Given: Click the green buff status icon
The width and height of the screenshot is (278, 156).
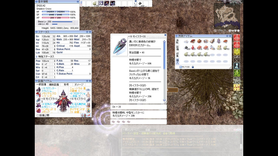Looking at the screenshot, I should click(x=237, y=73).
